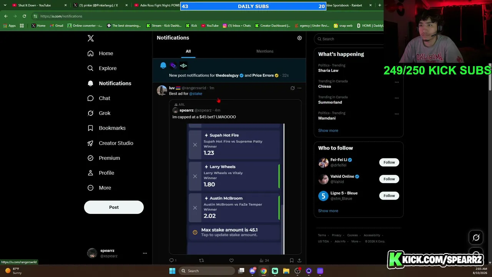Screen dimensions: 492x277
Task: Click the X logo in the sidebar
Action: point(91,38)
